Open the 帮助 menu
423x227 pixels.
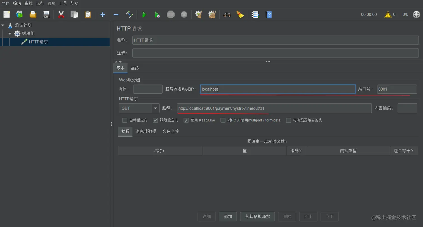[74, 3]
